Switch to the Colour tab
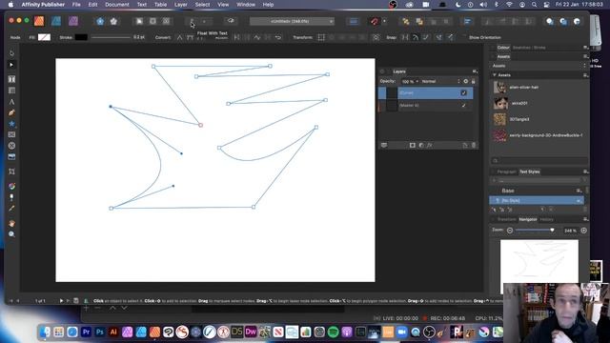The image size is (610, 343). pos(503,48)
